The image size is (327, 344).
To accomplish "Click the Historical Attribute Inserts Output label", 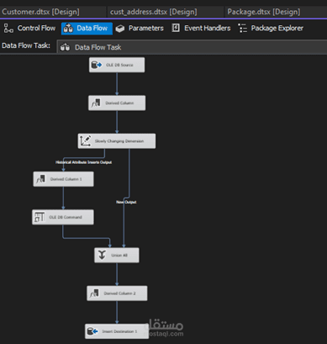I will pyautogui.click(x=83, y=162).
